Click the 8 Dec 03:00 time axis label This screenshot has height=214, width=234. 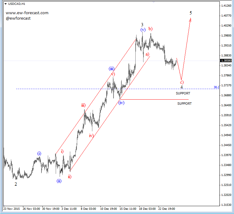[x=88, y=208]
